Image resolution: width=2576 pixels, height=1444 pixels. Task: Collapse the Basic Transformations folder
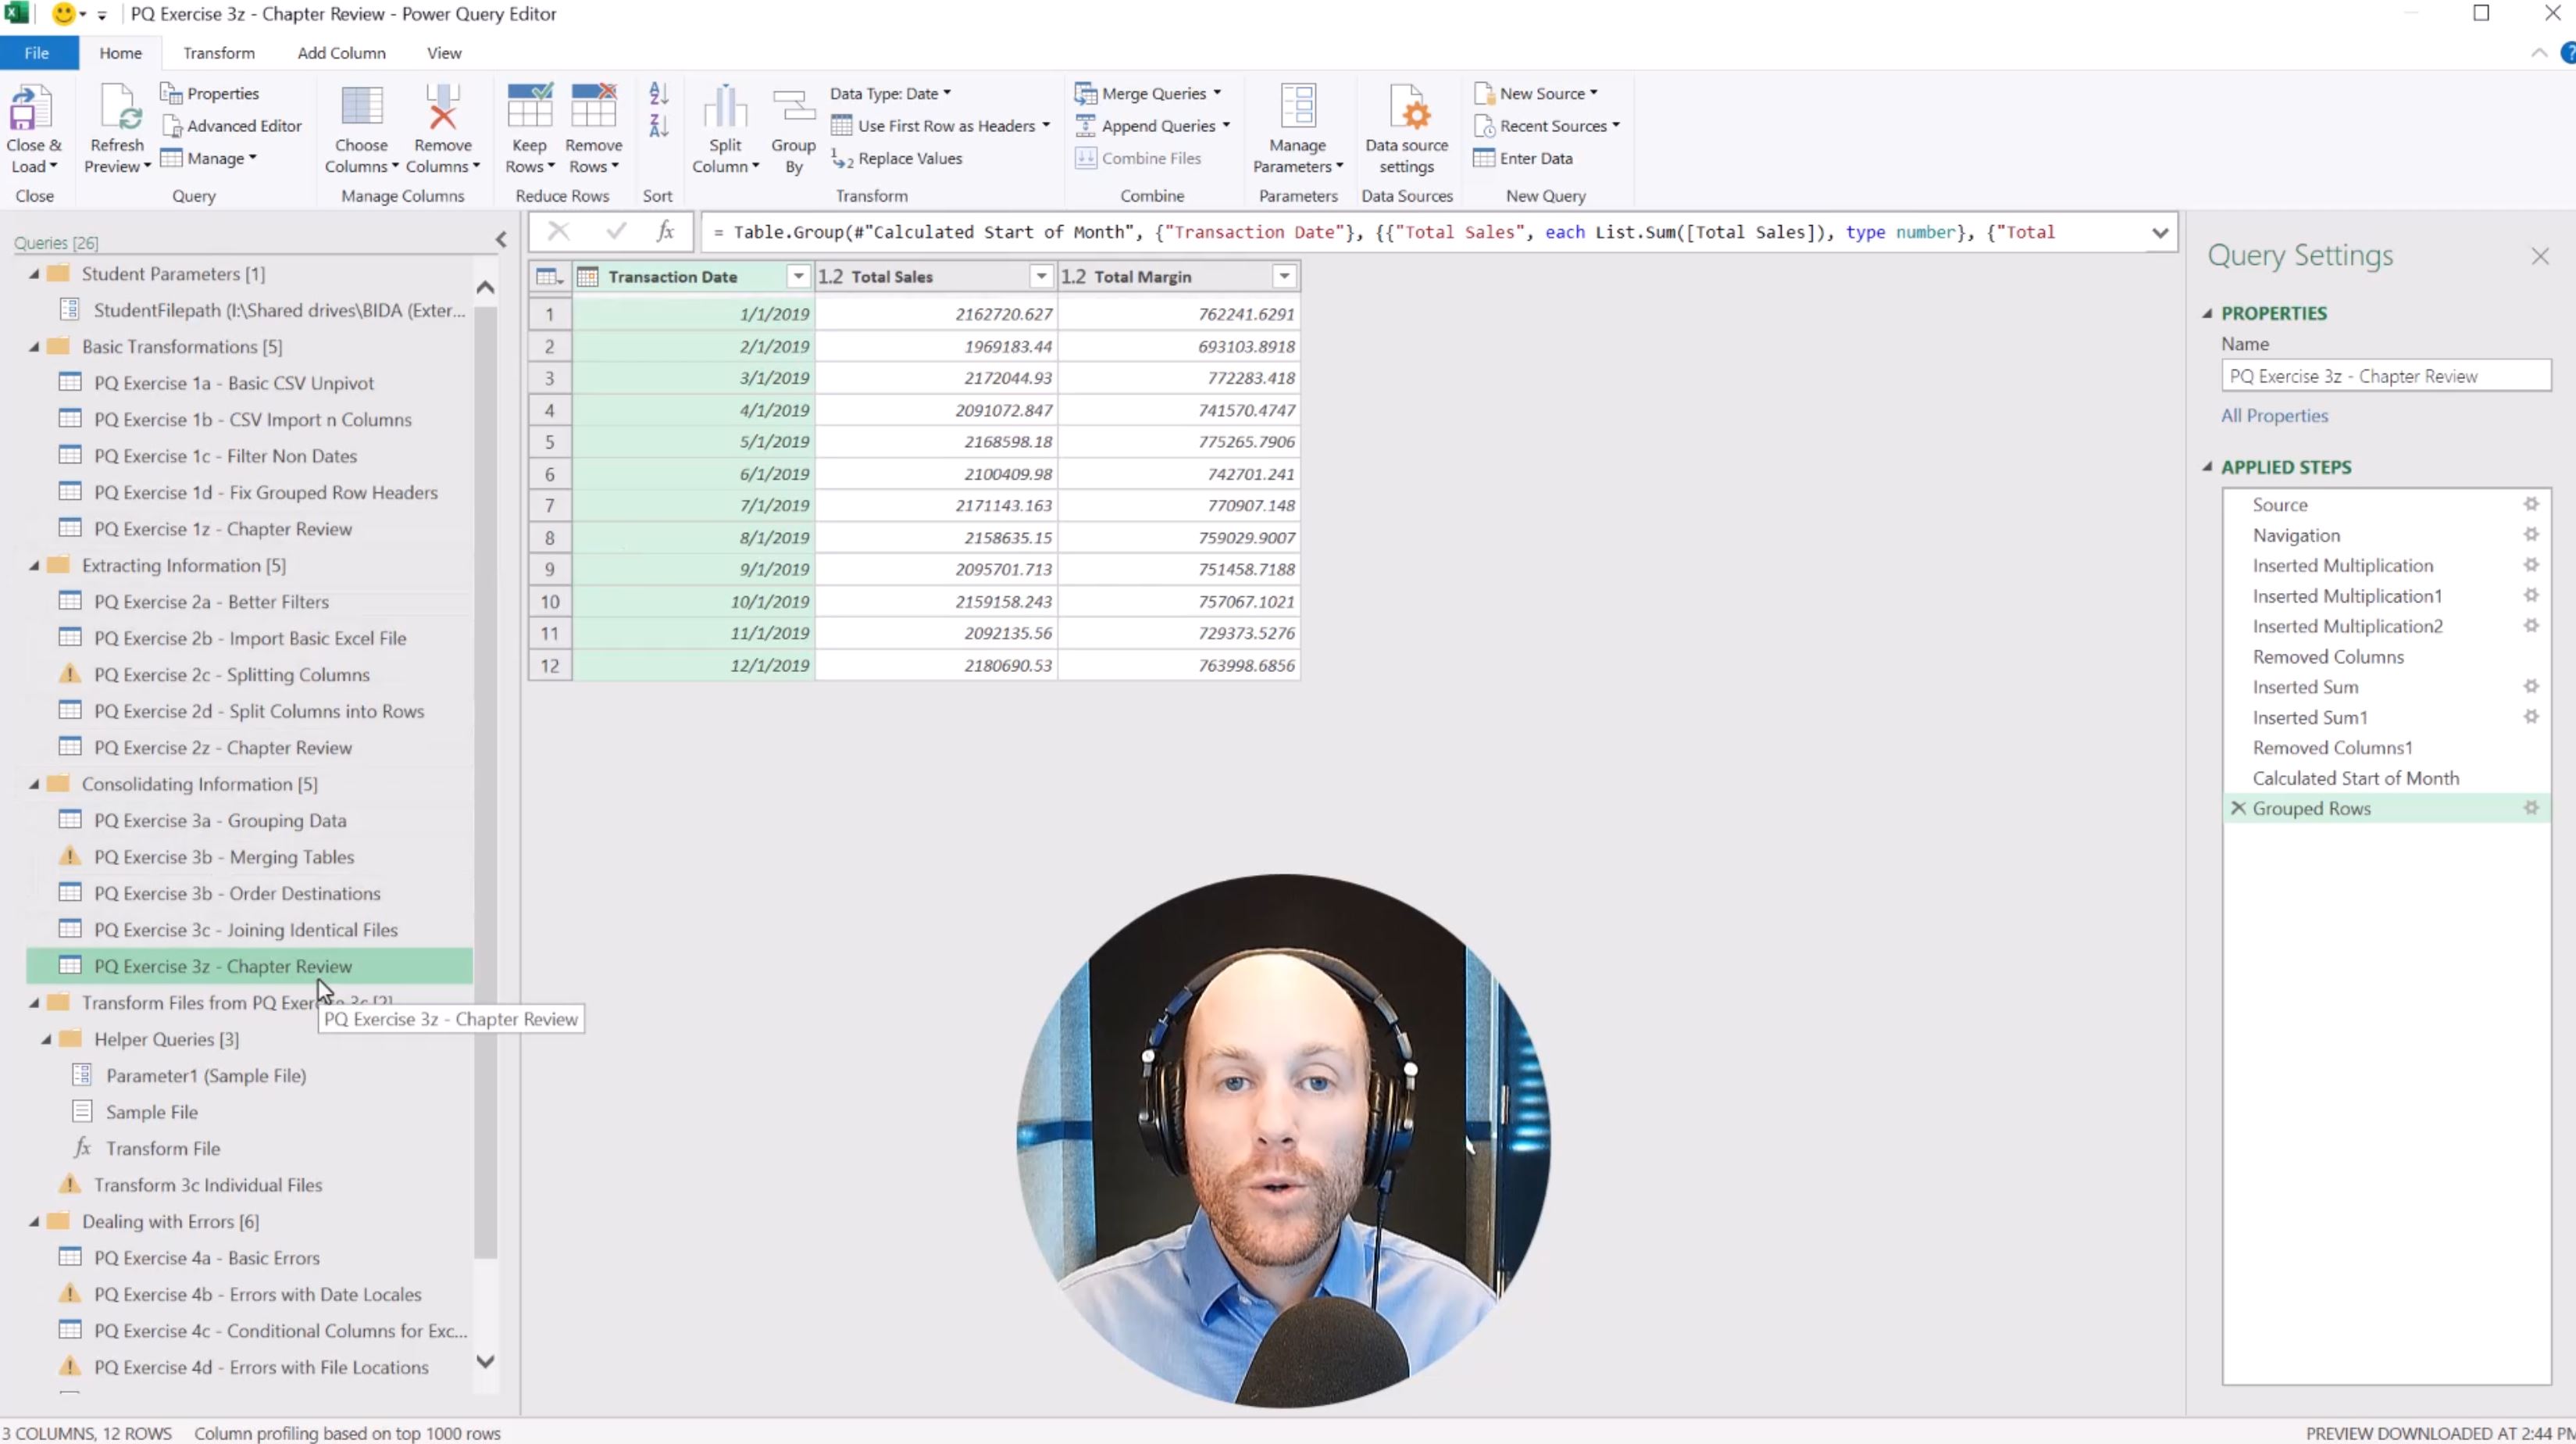click(34, 346)
